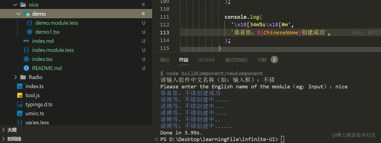The height and width of the screenshot is (143, 381).
Task: Click the less icon of index.module.less
Action: [x=26, y=50]
